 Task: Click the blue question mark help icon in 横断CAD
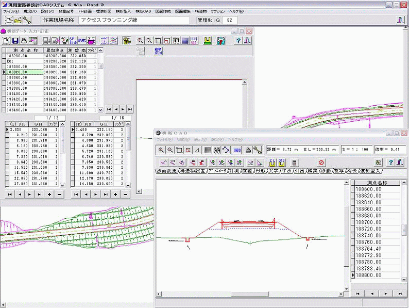coord(390,163)
